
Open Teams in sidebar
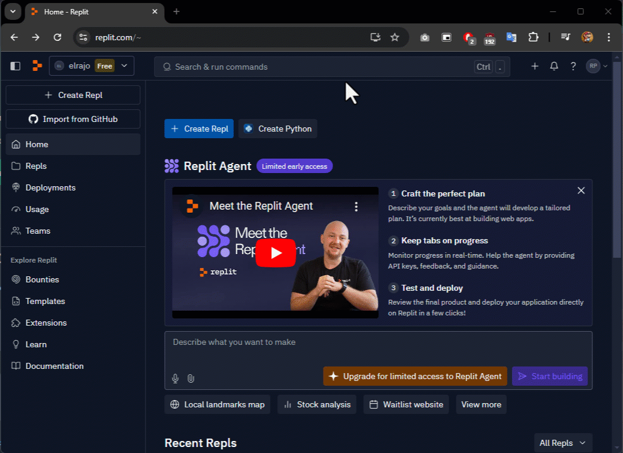coord(73,231)
